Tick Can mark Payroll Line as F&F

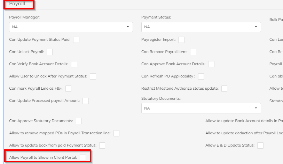(68, 89)
